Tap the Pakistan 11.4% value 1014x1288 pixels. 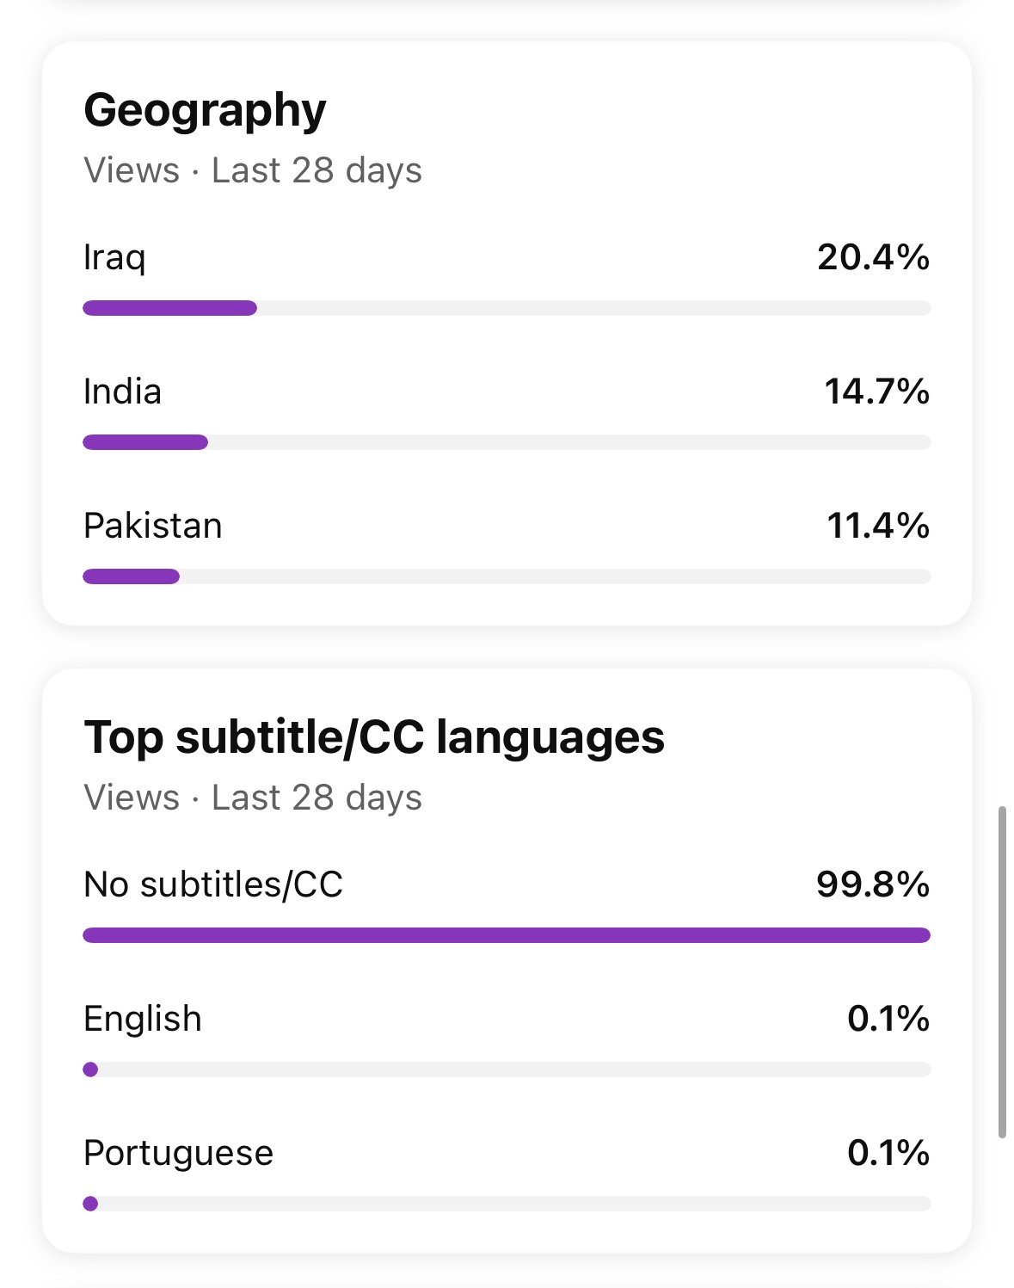(878, 526)
